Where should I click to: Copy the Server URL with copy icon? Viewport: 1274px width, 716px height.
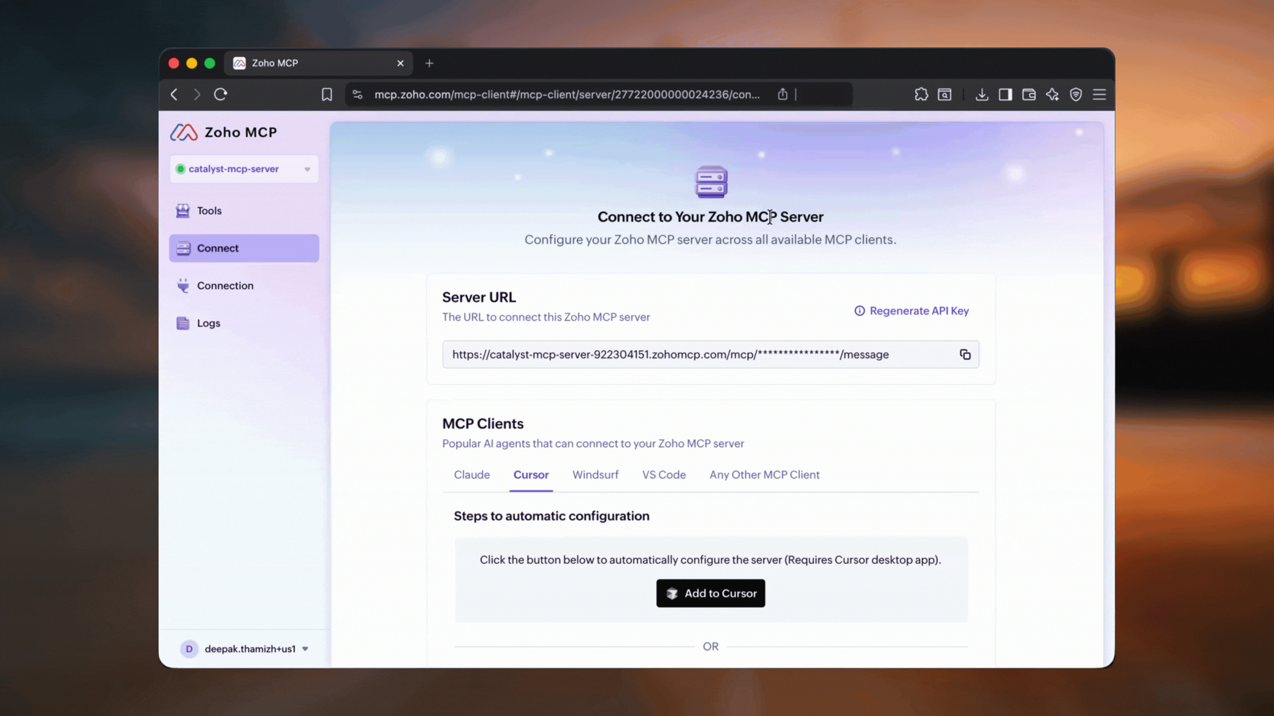tap(965, 354)
